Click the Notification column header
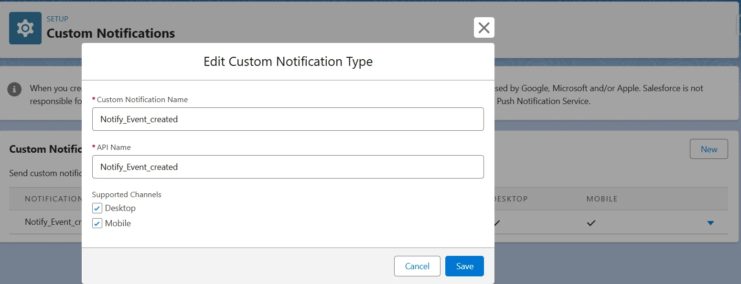Image resolution: width=741 pixels, height=284 pixels. click(x=53, y=199)
